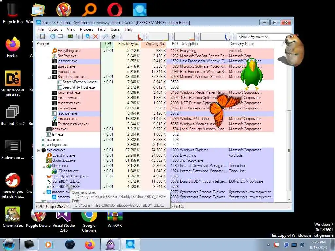The width and height of the screenshot is (335, 251).
Task: Select the TrustedInstaller.exe process row
Action: [x=155, y=124]
